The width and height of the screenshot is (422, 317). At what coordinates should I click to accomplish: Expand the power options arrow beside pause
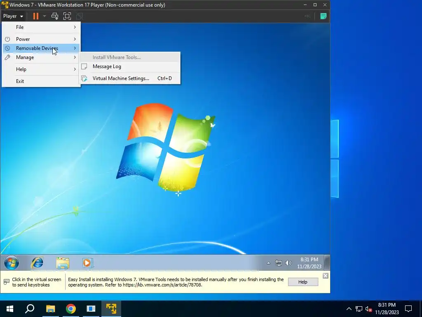coord(45,16)
